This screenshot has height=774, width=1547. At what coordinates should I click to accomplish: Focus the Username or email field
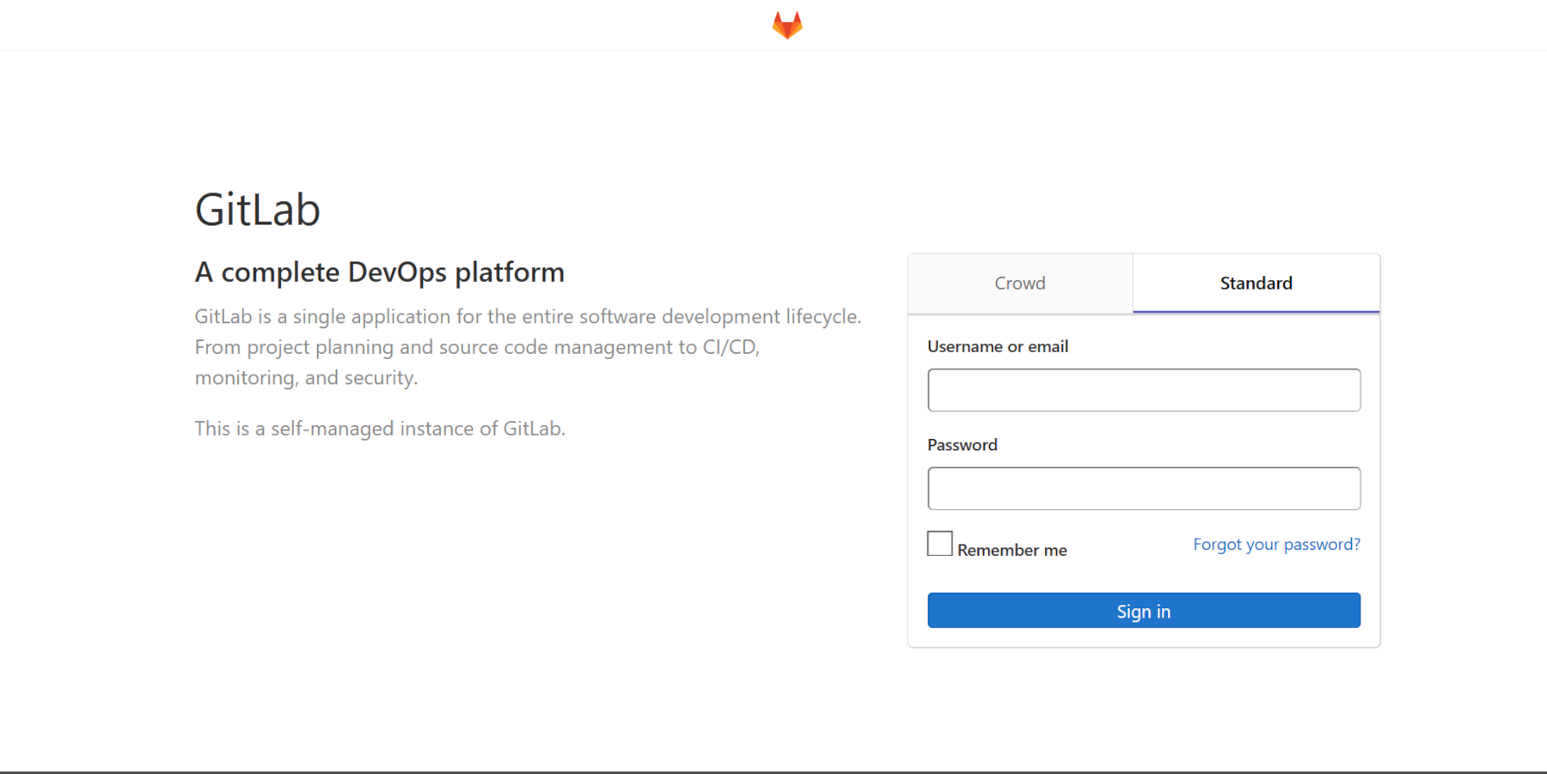(1144, 390)
